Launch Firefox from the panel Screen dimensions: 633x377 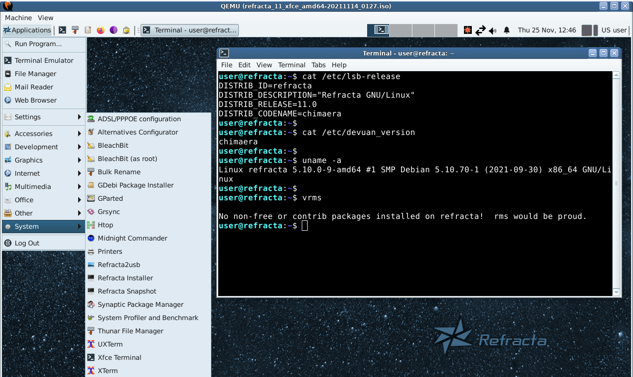(101, 30)
